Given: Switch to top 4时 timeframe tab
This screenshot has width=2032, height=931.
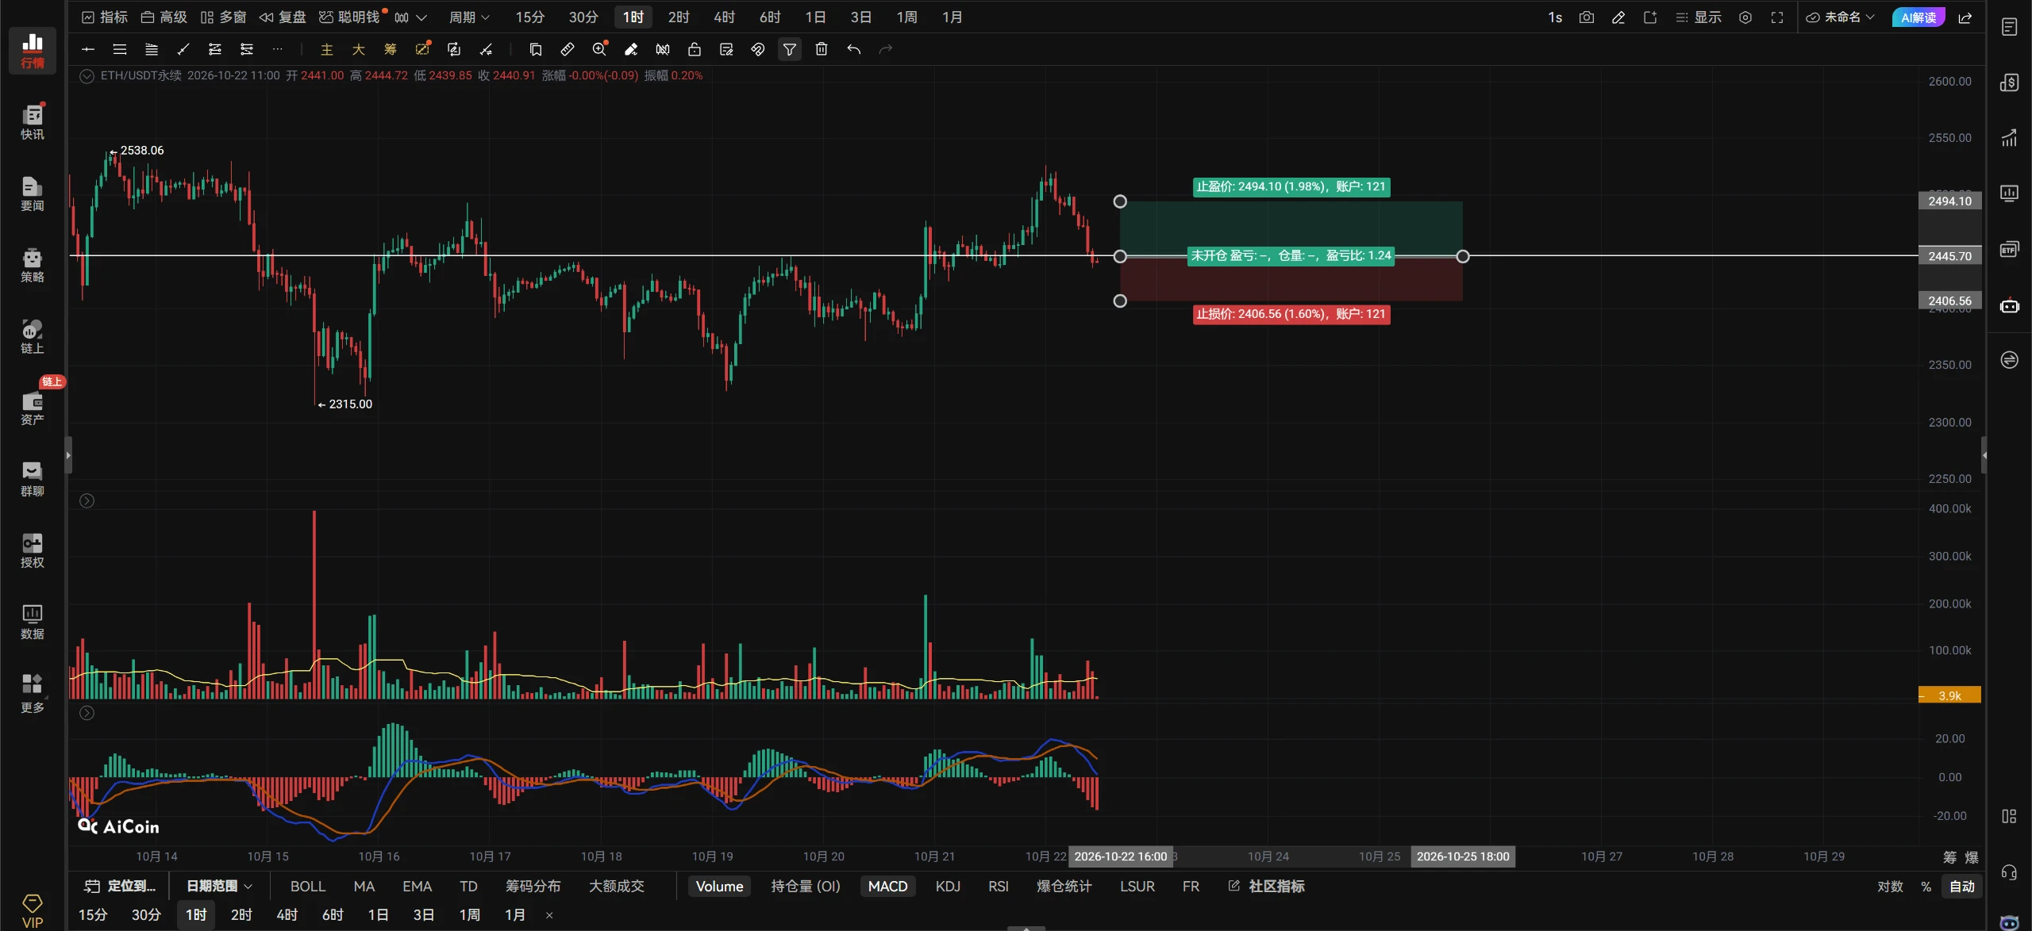Looking at the screenshot, I should tap(724, 17).
